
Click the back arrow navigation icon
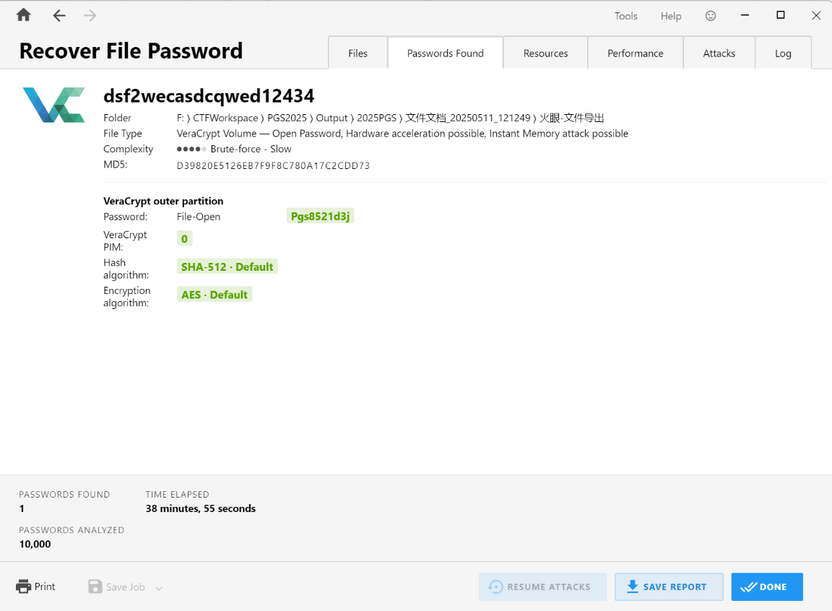click(59, 16)
